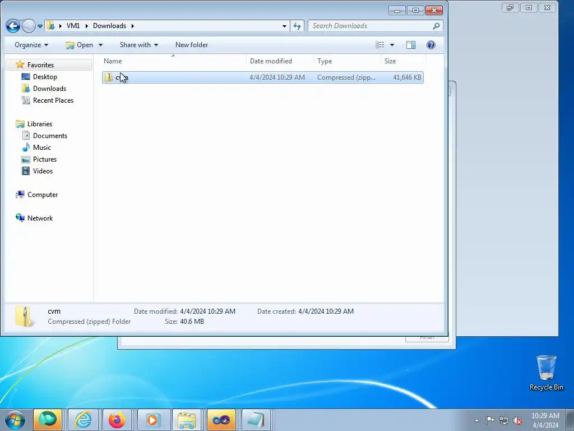Change your view icon button
Viewport: 574px width, 431px height.
(380, 45)
